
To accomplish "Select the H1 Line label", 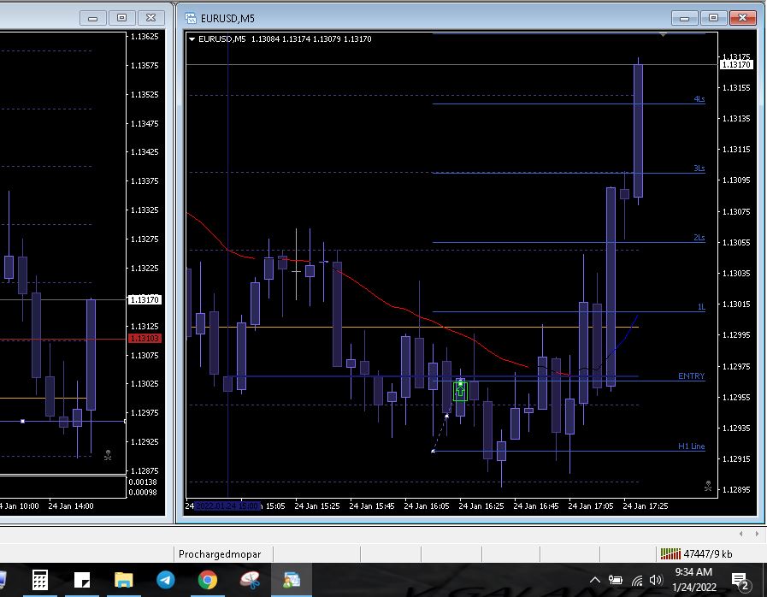I will point(691,446).
